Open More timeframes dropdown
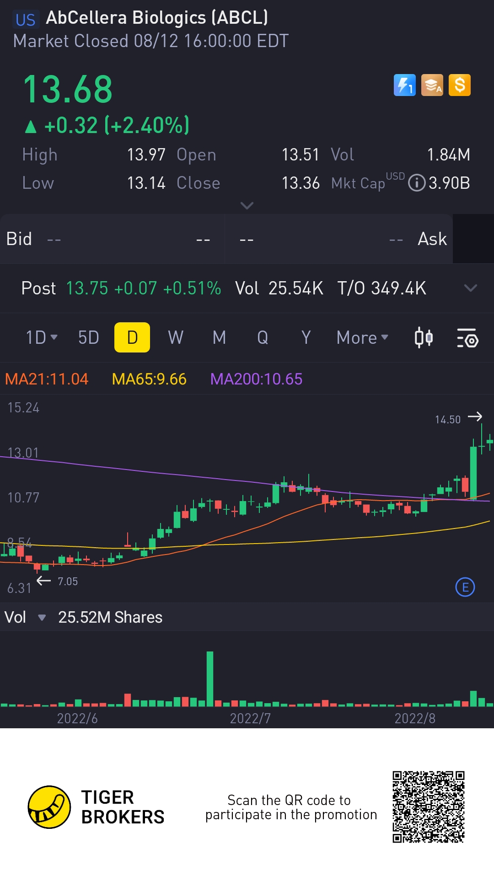 tap(362, 337)
